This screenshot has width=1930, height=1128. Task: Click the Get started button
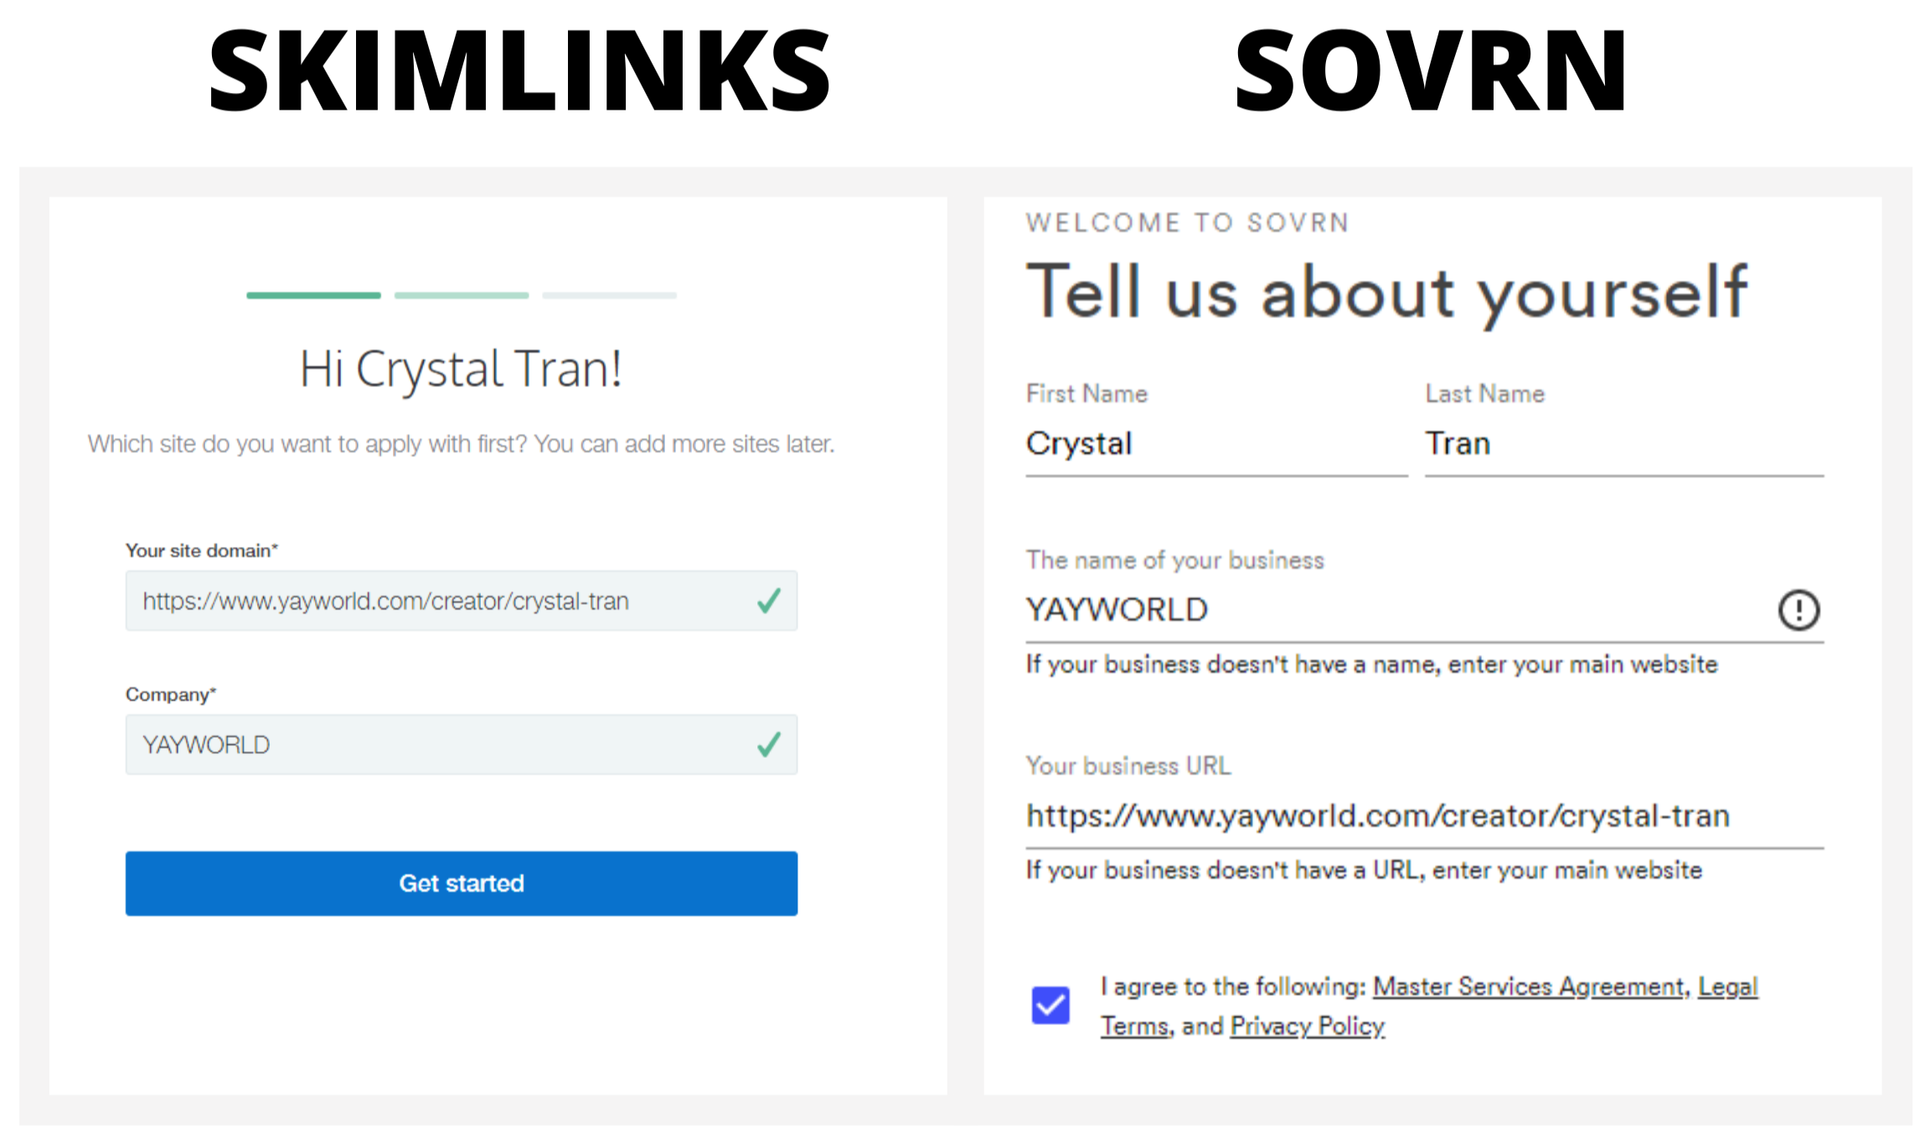click(462, 883)
